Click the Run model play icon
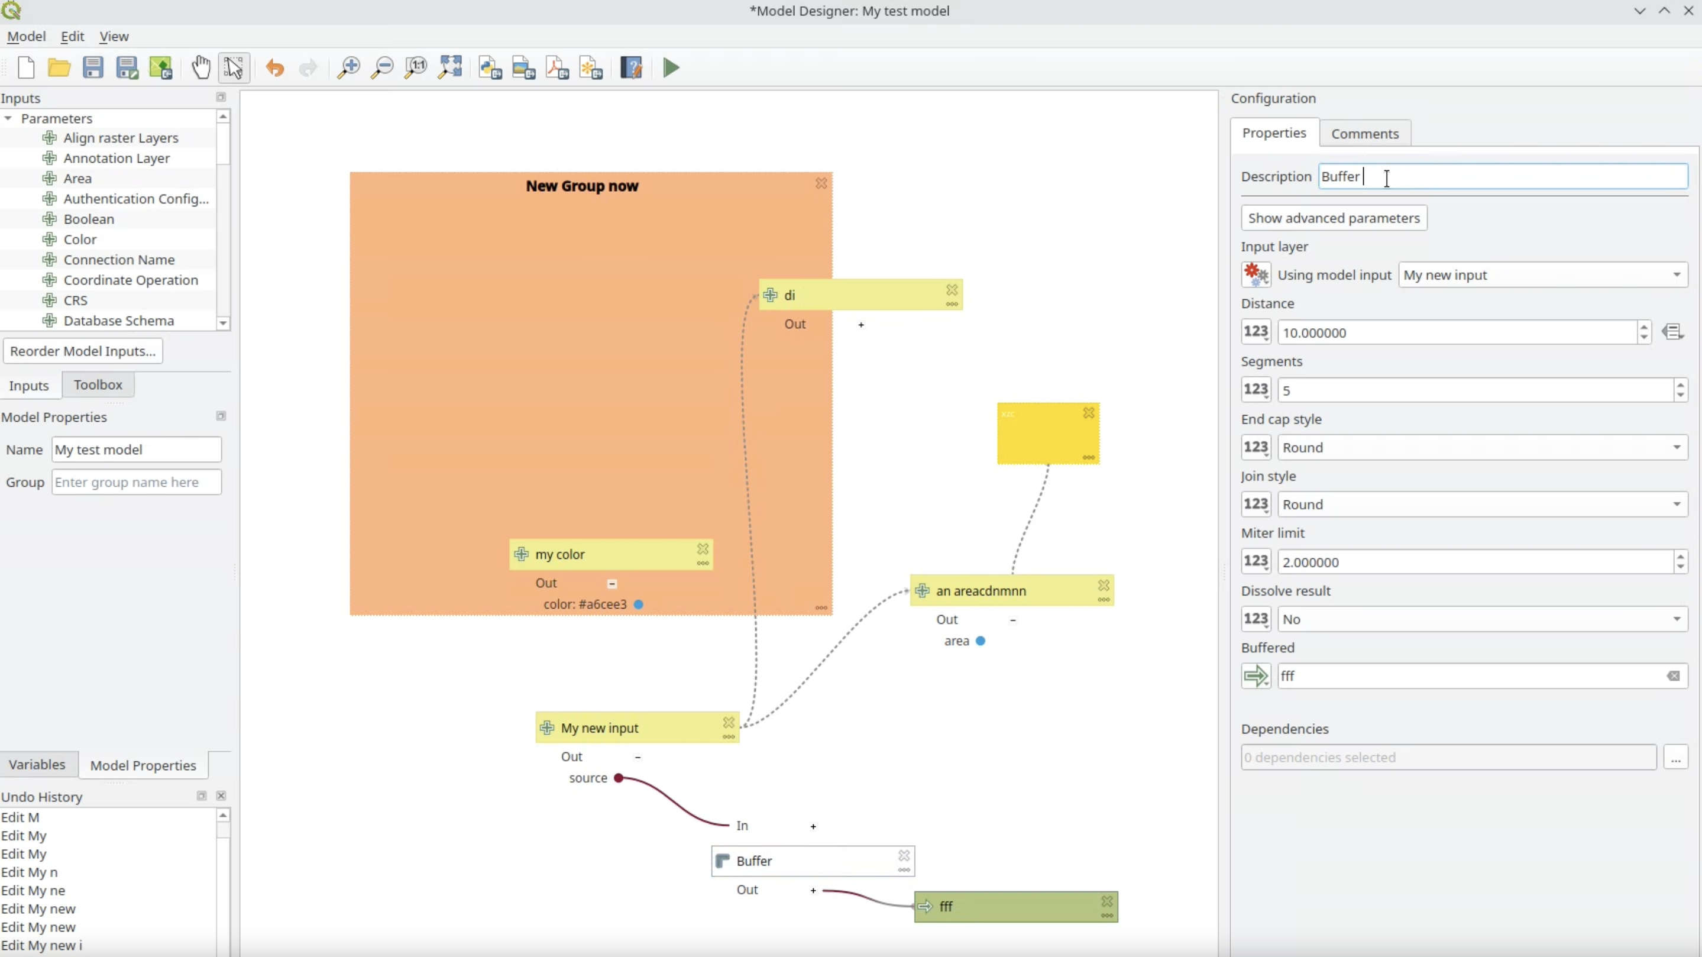 (671, 67)
